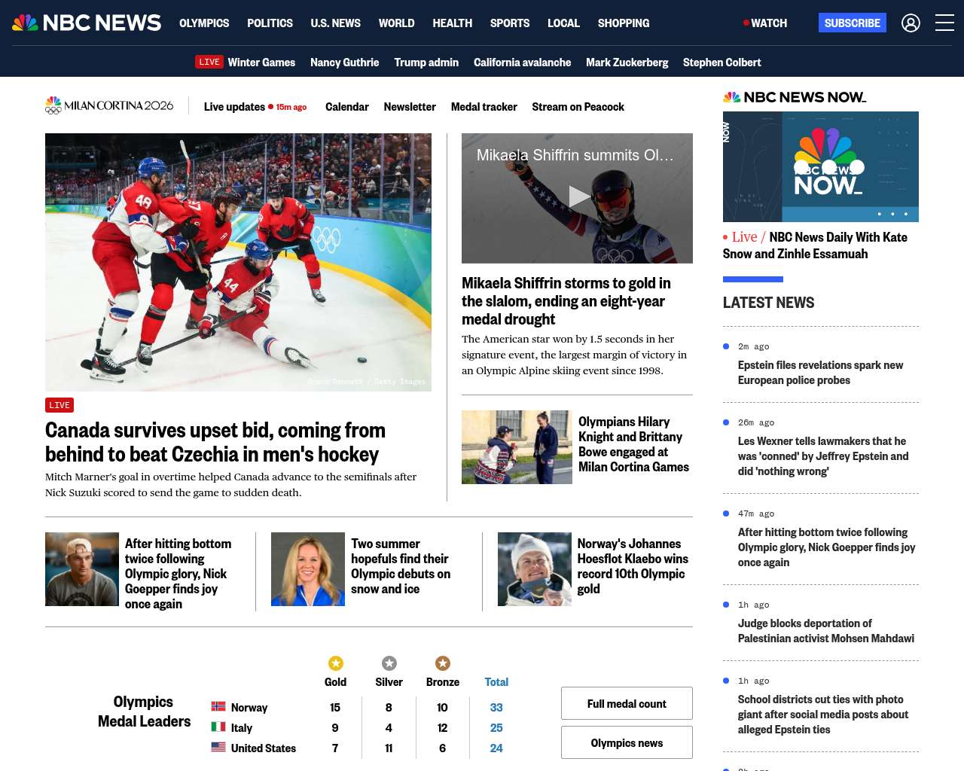964x771 pixels.
Task: Play the Mikaela Shiffrin video
Action: click(578, 197)
